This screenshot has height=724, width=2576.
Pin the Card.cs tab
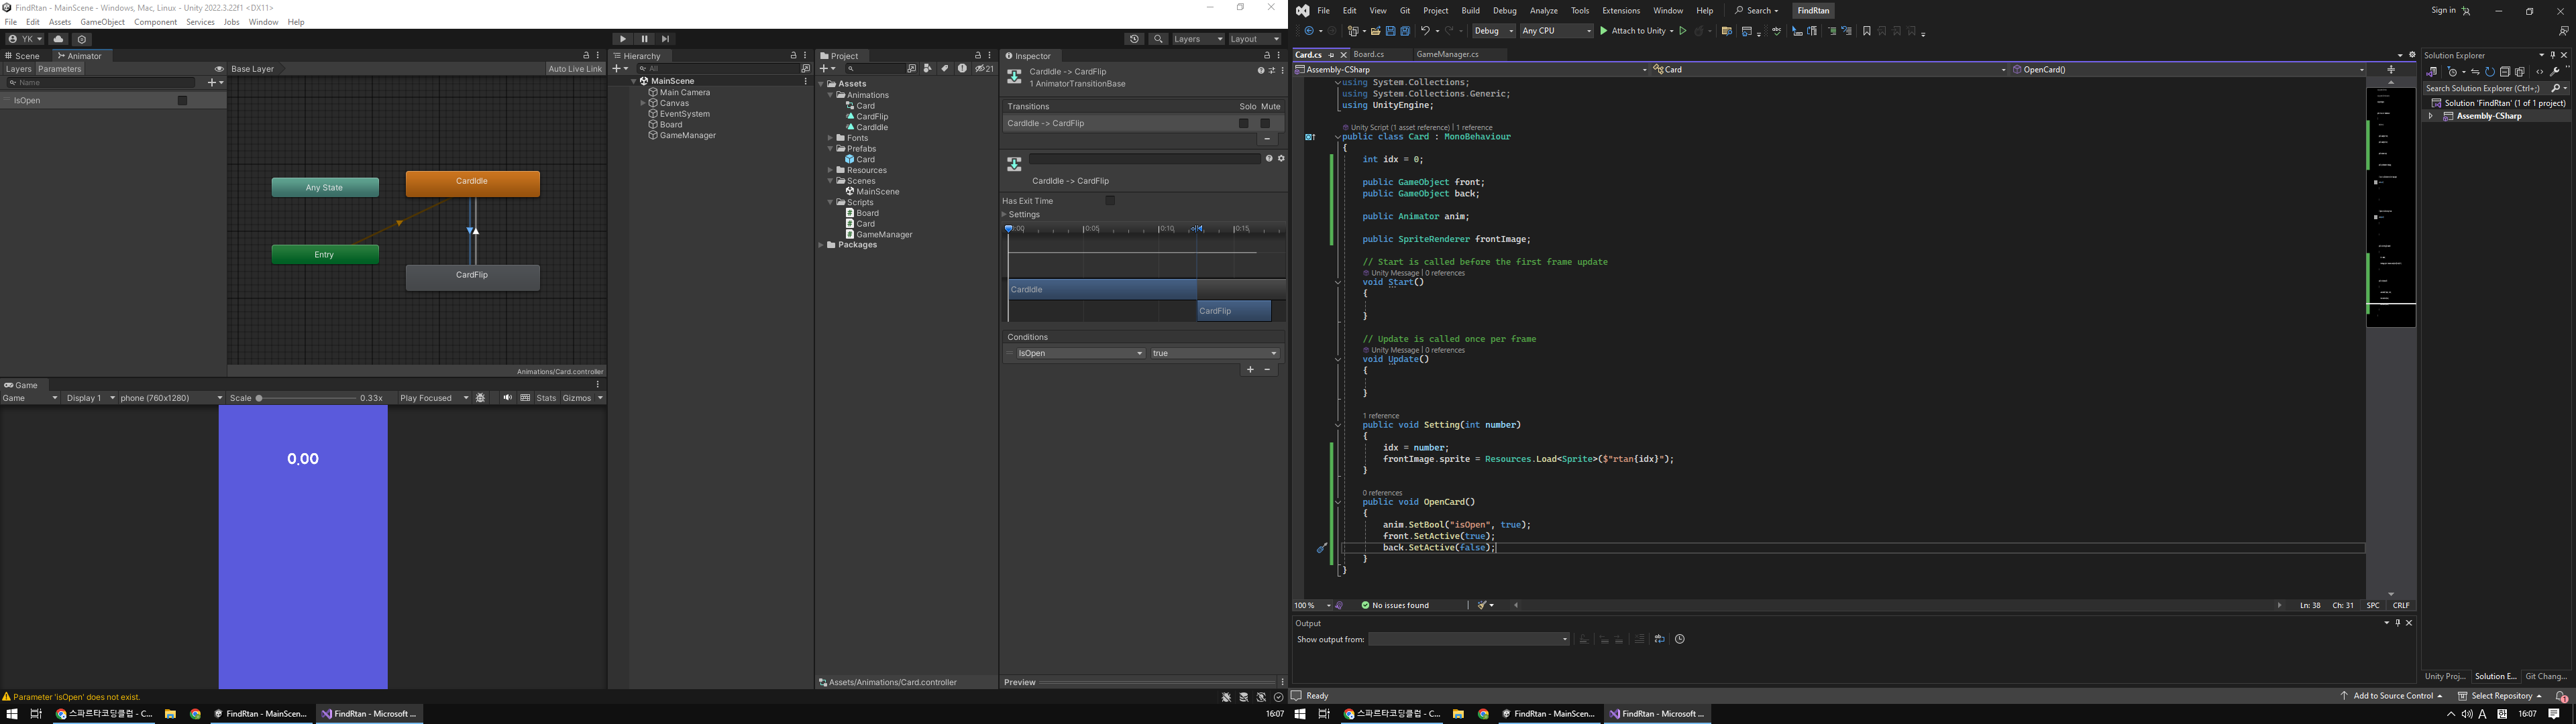pos(1331,55)
